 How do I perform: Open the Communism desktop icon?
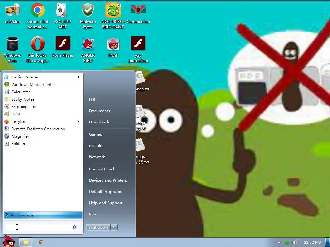(x=138, y=14)
